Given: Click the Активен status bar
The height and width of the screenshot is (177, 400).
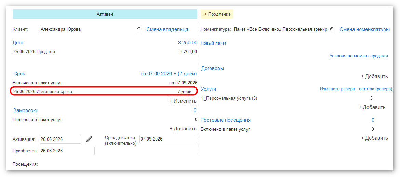Looking at the screenshot, I should pyautogui.click(x=105, y=14).
